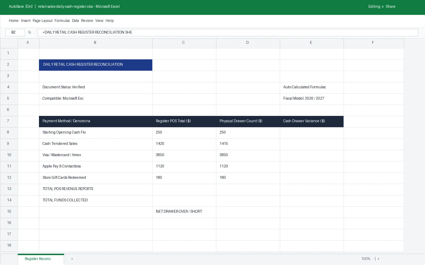Select empty variance cell for Cash Tendered Sales

point(312,144)
